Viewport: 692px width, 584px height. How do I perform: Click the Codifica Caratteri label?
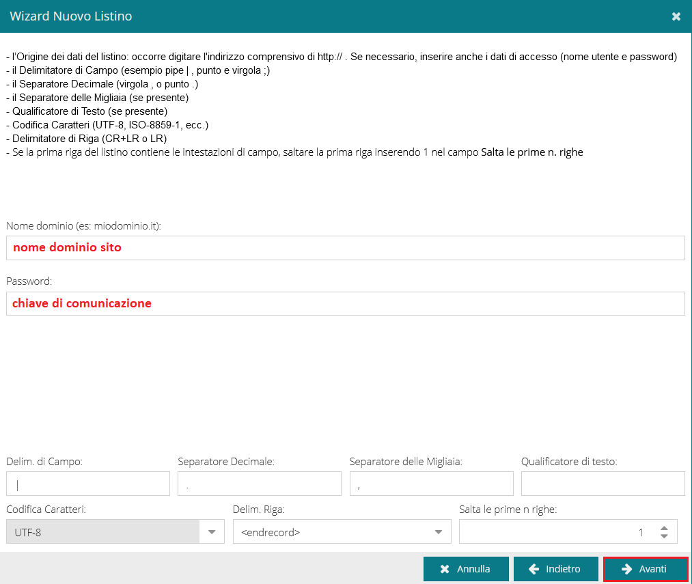46,509
